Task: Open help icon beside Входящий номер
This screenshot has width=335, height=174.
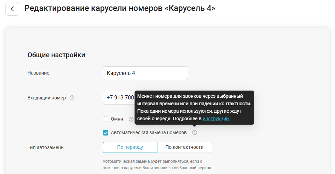Action: (72, 98)
